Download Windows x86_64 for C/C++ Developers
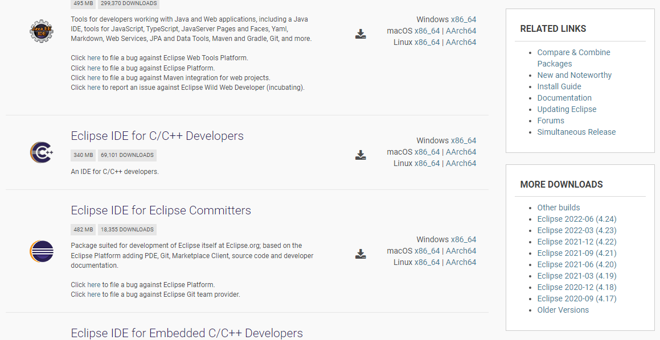Viewport: 660px width, 340px height. point(464,140)
